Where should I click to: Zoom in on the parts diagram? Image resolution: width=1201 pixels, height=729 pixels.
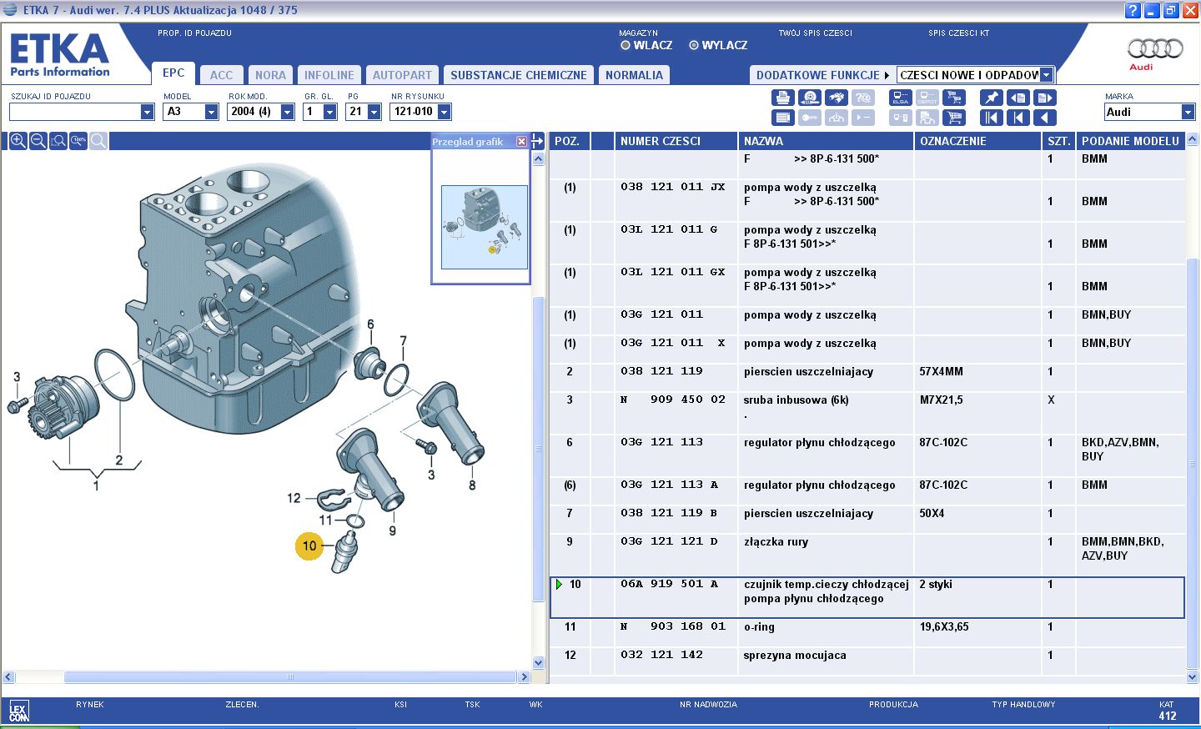[18, 141]
